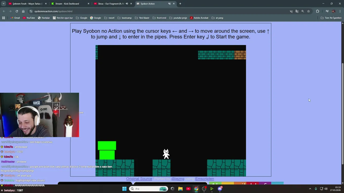The width and height of the screenshot is (344, 193).
Task: Open the Haritalar bookmark
Action: (x=44, y=18)
